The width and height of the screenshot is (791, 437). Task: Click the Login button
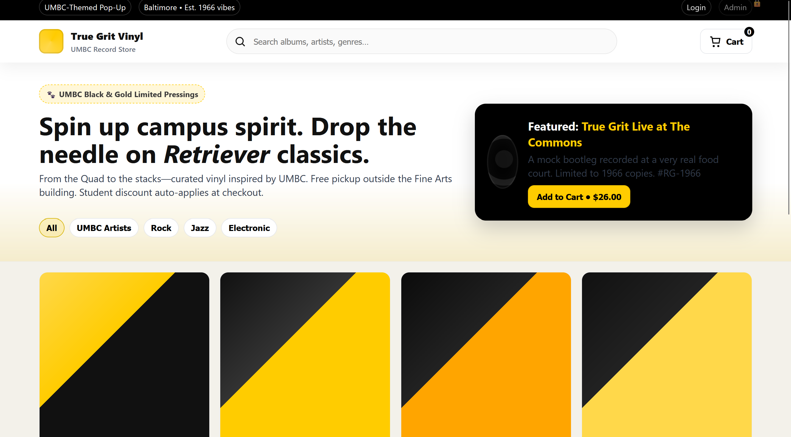point(696,7)
